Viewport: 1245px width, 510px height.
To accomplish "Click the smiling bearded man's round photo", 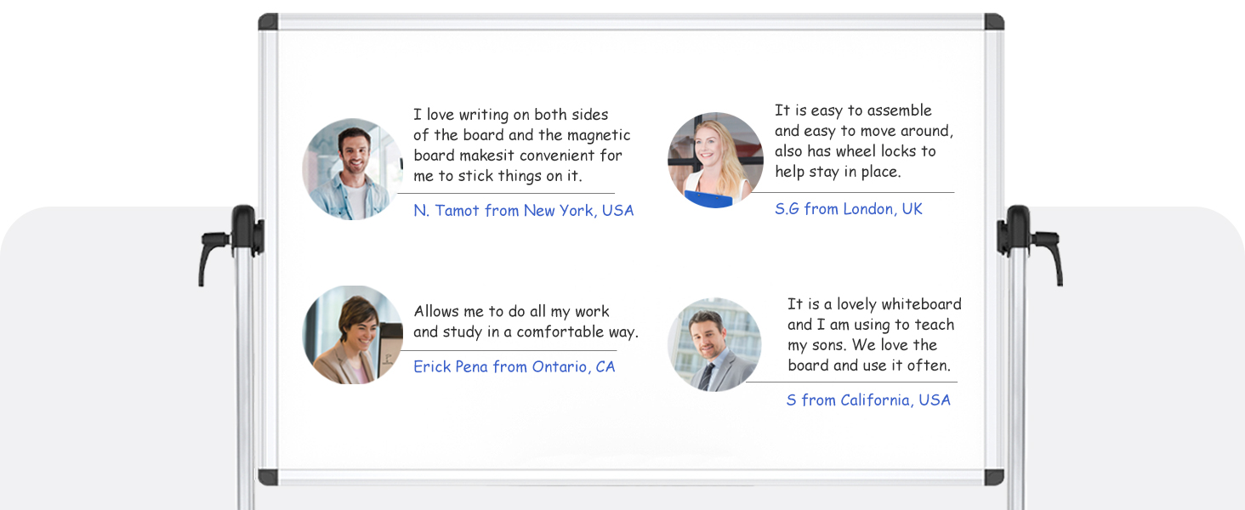I will point(352,169).
